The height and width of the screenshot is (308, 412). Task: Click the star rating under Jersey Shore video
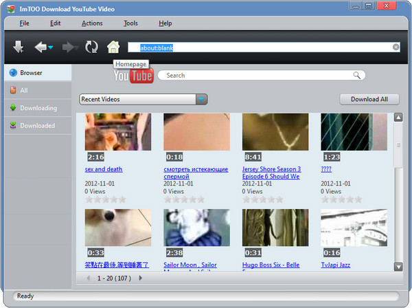coord(263,199)
